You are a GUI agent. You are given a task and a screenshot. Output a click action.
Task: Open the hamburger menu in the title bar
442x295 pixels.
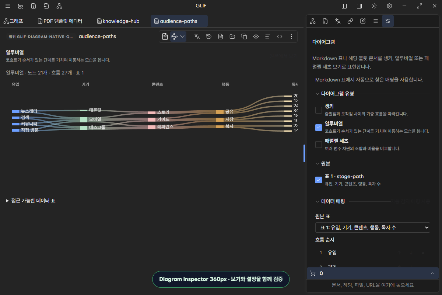click(8, 6)
